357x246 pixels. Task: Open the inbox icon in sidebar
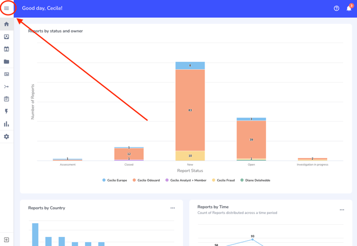[6, 37]
